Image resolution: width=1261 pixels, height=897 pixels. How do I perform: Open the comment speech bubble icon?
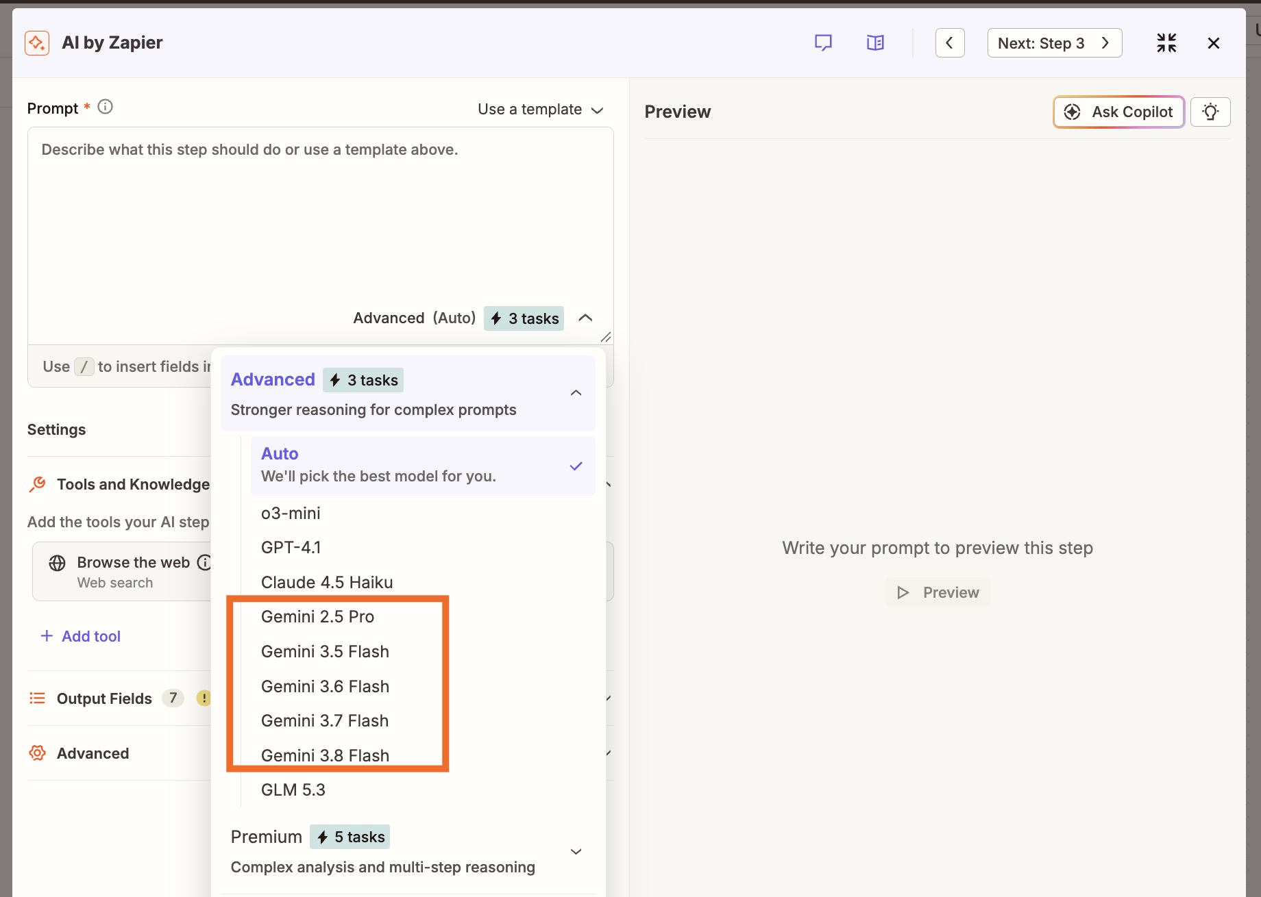823,43
